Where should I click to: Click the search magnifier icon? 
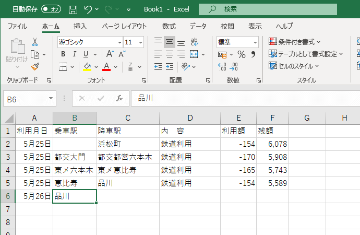coord(212,9)
